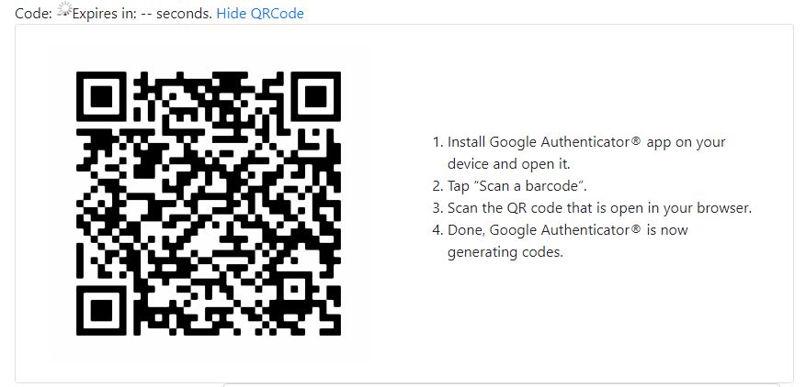
Task: Click the QR code bottom-left finder square
Action: click(101, 311)
